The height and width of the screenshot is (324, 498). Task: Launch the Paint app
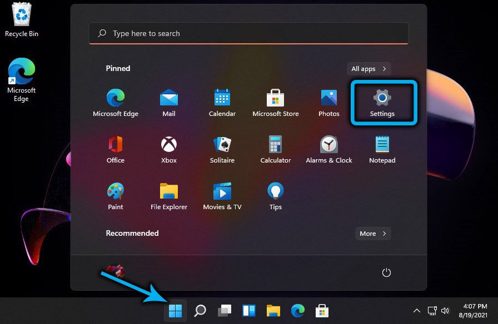116,195
